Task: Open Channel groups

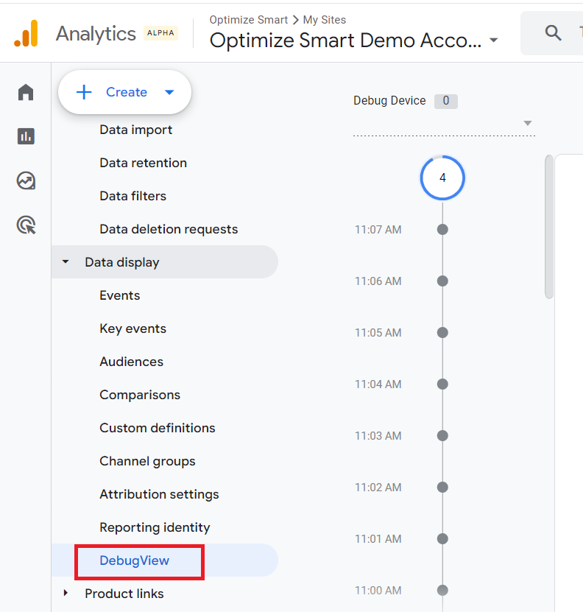Action: click(x=147, y=461)
